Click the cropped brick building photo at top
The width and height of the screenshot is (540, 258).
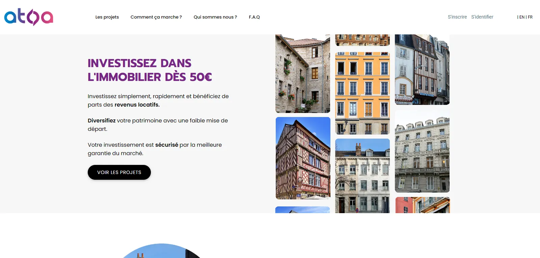362,40
